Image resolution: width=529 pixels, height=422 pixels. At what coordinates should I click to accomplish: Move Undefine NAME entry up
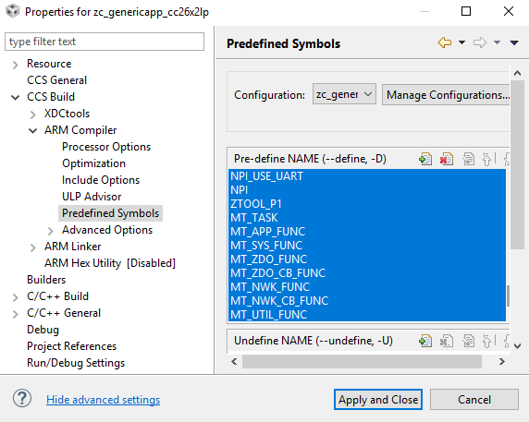tap(486, 341)
